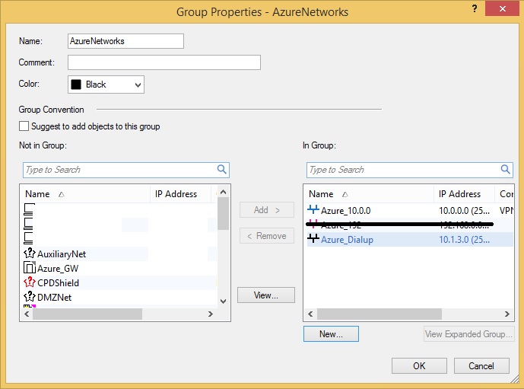Click right scroll arrow under In Group

pyautogui.click(x=507, y=314)
